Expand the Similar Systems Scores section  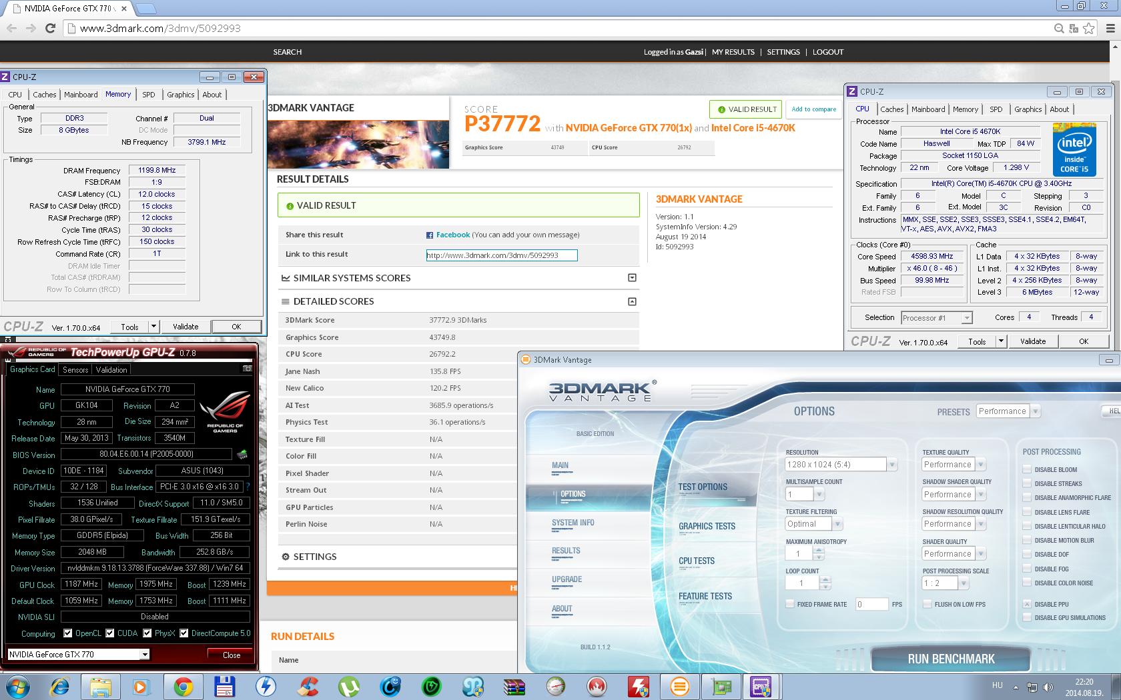(632, 278)
